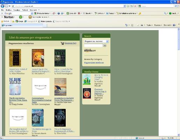Click the Animal Speak eagle book cover
Image resolution: width=180 pixels, height=140 pixels.
tap(38, 58)
